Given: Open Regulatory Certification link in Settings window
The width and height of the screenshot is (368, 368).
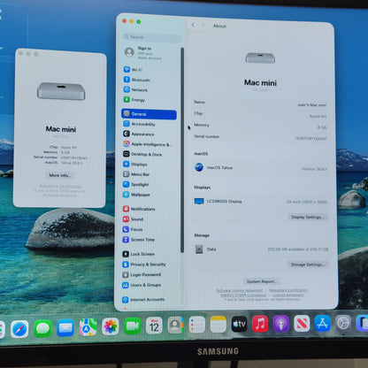Looking at the screenshot, I should [288, 290].
